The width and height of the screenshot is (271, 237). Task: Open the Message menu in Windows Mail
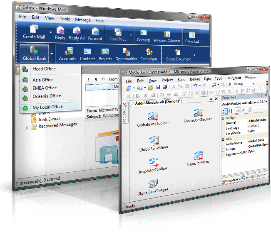[83, 20]
